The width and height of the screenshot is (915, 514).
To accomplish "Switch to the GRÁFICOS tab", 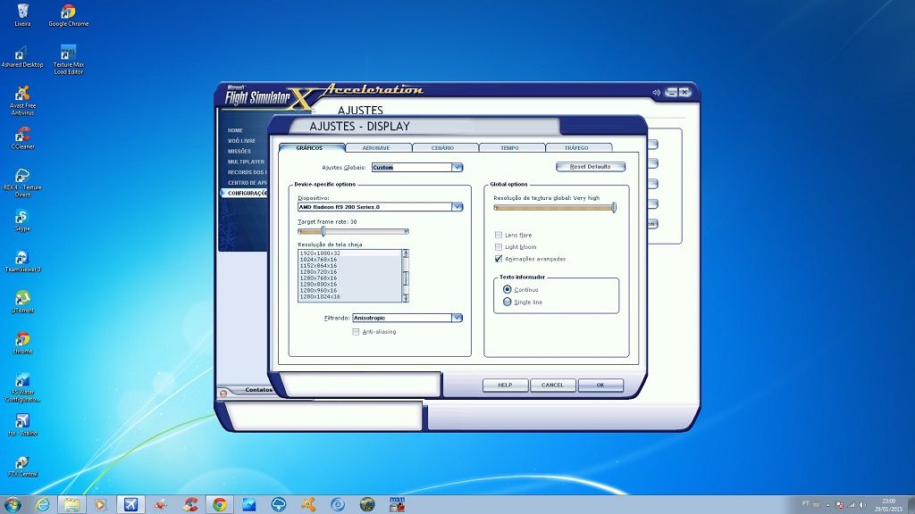I will click(x=310, y=147).
